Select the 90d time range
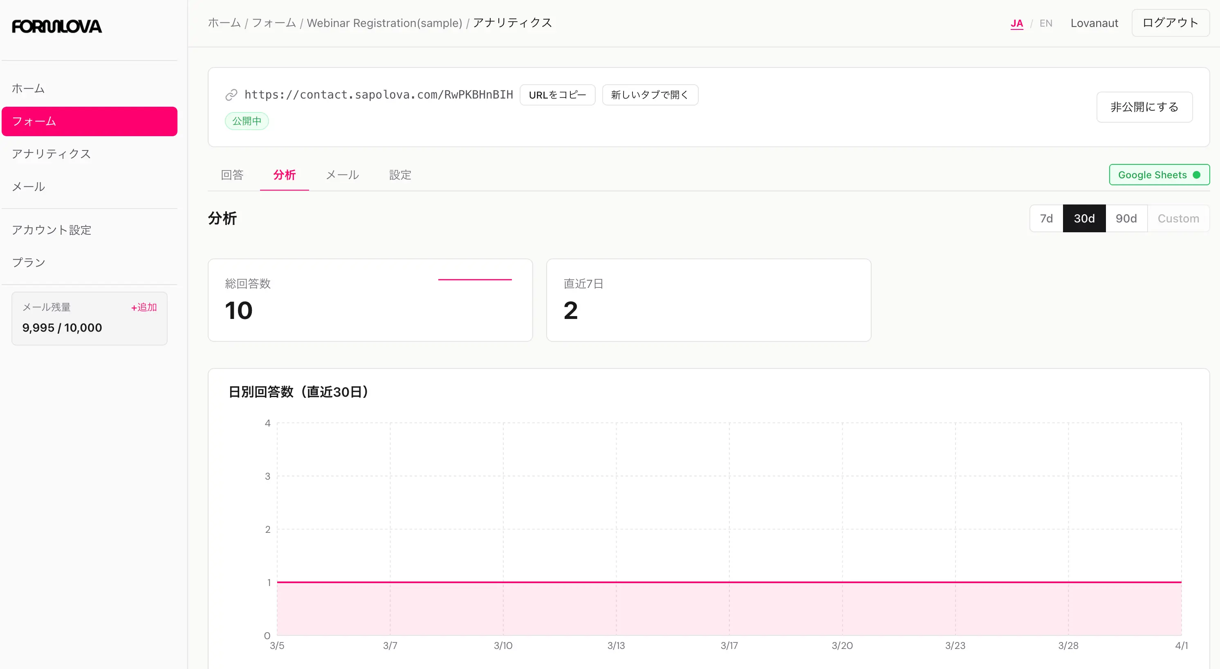 tap(1126, 218)
